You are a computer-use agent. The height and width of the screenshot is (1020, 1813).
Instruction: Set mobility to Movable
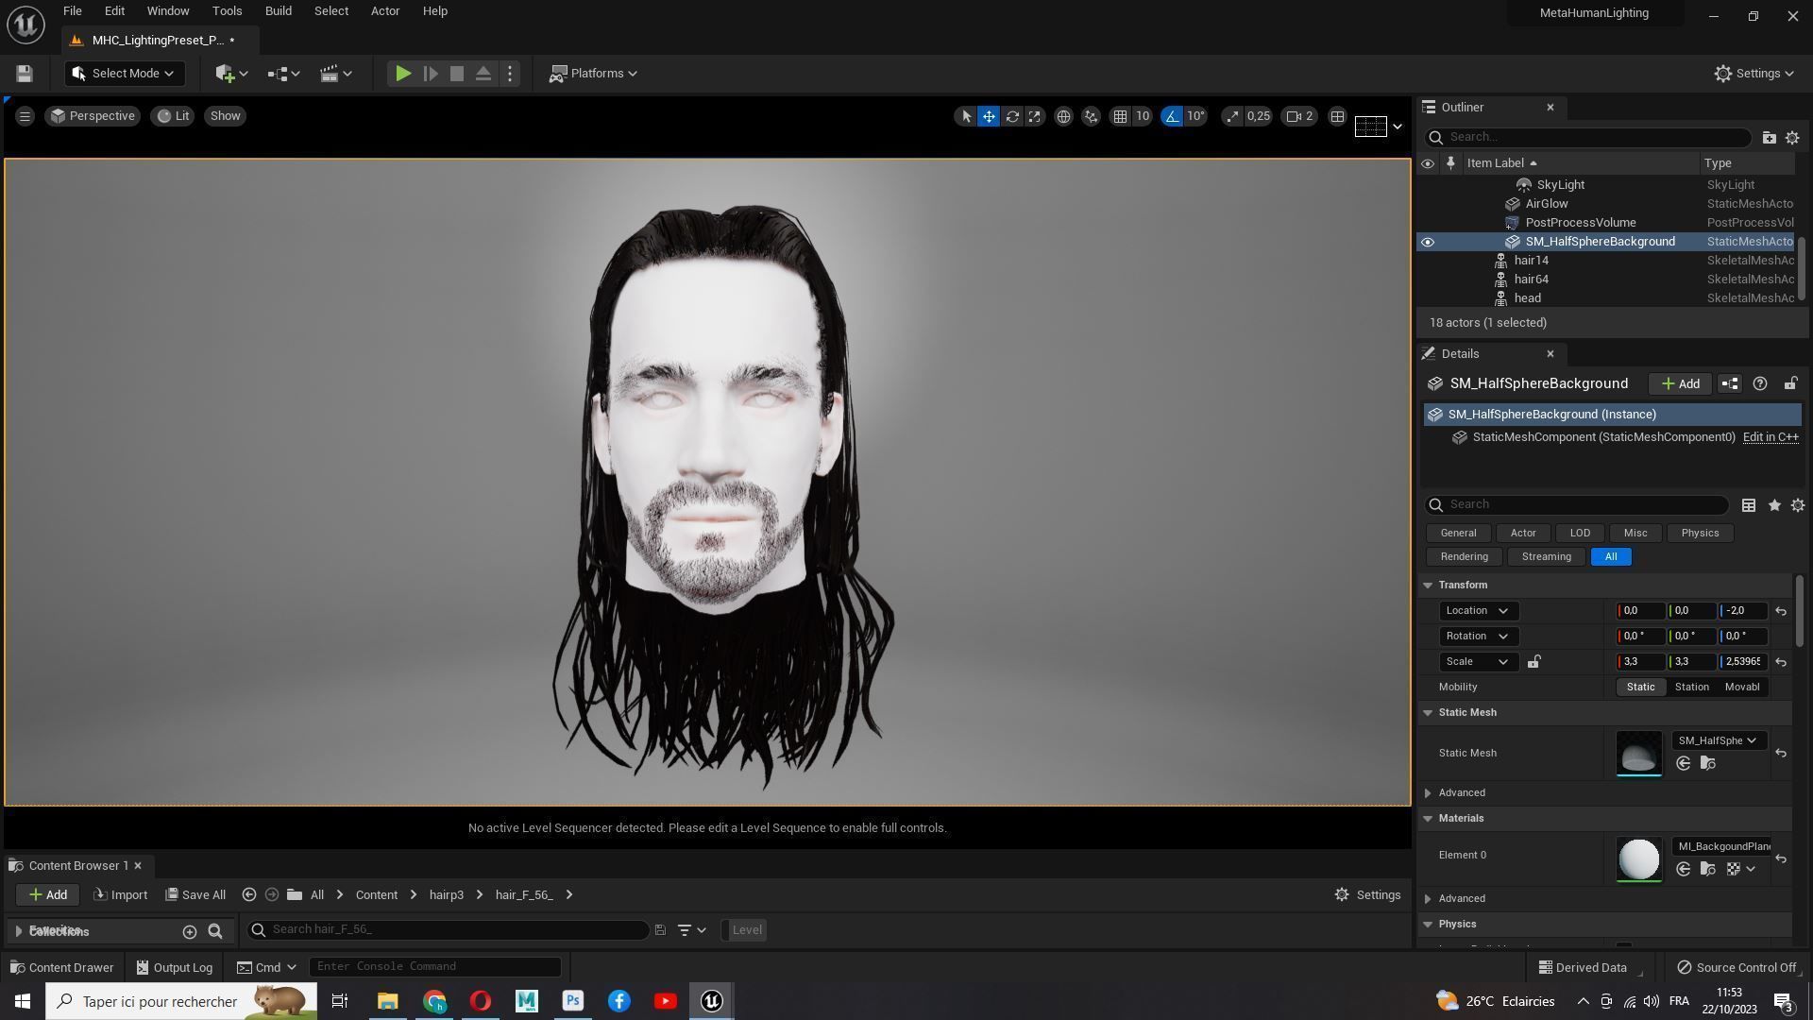(x=1741, y=688)
